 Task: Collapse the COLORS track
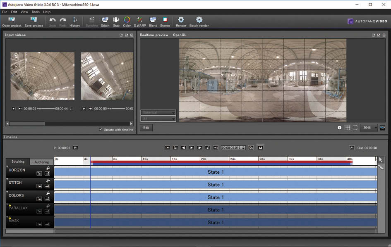tap(7, 192)
